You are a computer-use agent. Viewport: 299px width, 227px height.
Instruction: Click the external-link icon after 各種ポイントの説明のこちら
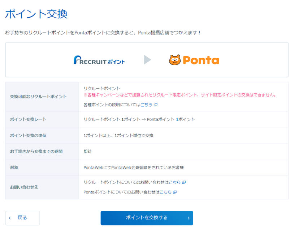click(x=155, y=104)
